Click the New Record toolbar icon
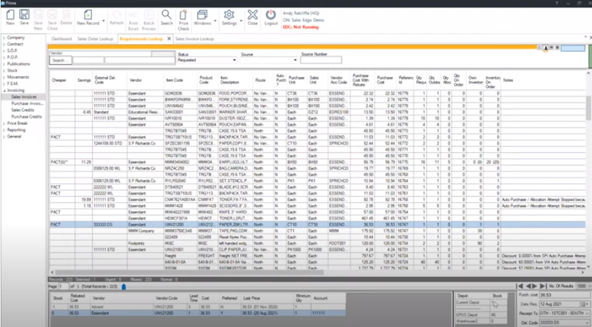592x327 pixels. tap(87, 15)
